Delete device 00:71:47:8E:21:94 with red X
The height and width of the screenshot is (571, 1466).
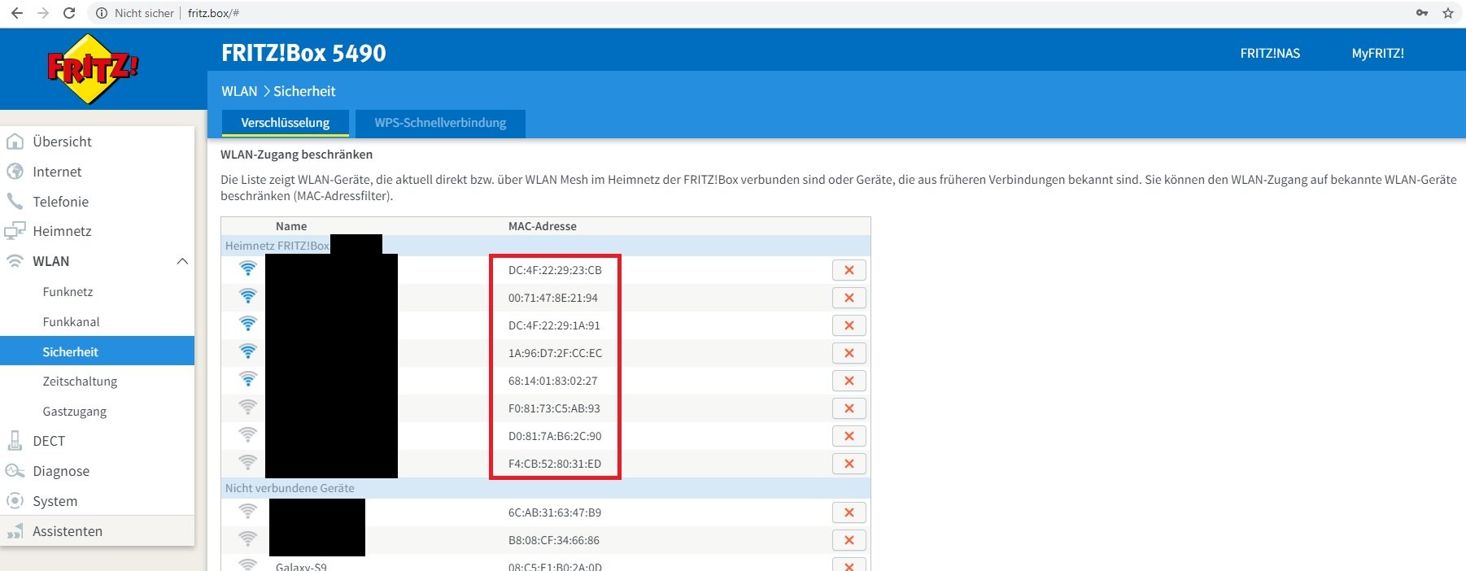[x=849, y=298]
